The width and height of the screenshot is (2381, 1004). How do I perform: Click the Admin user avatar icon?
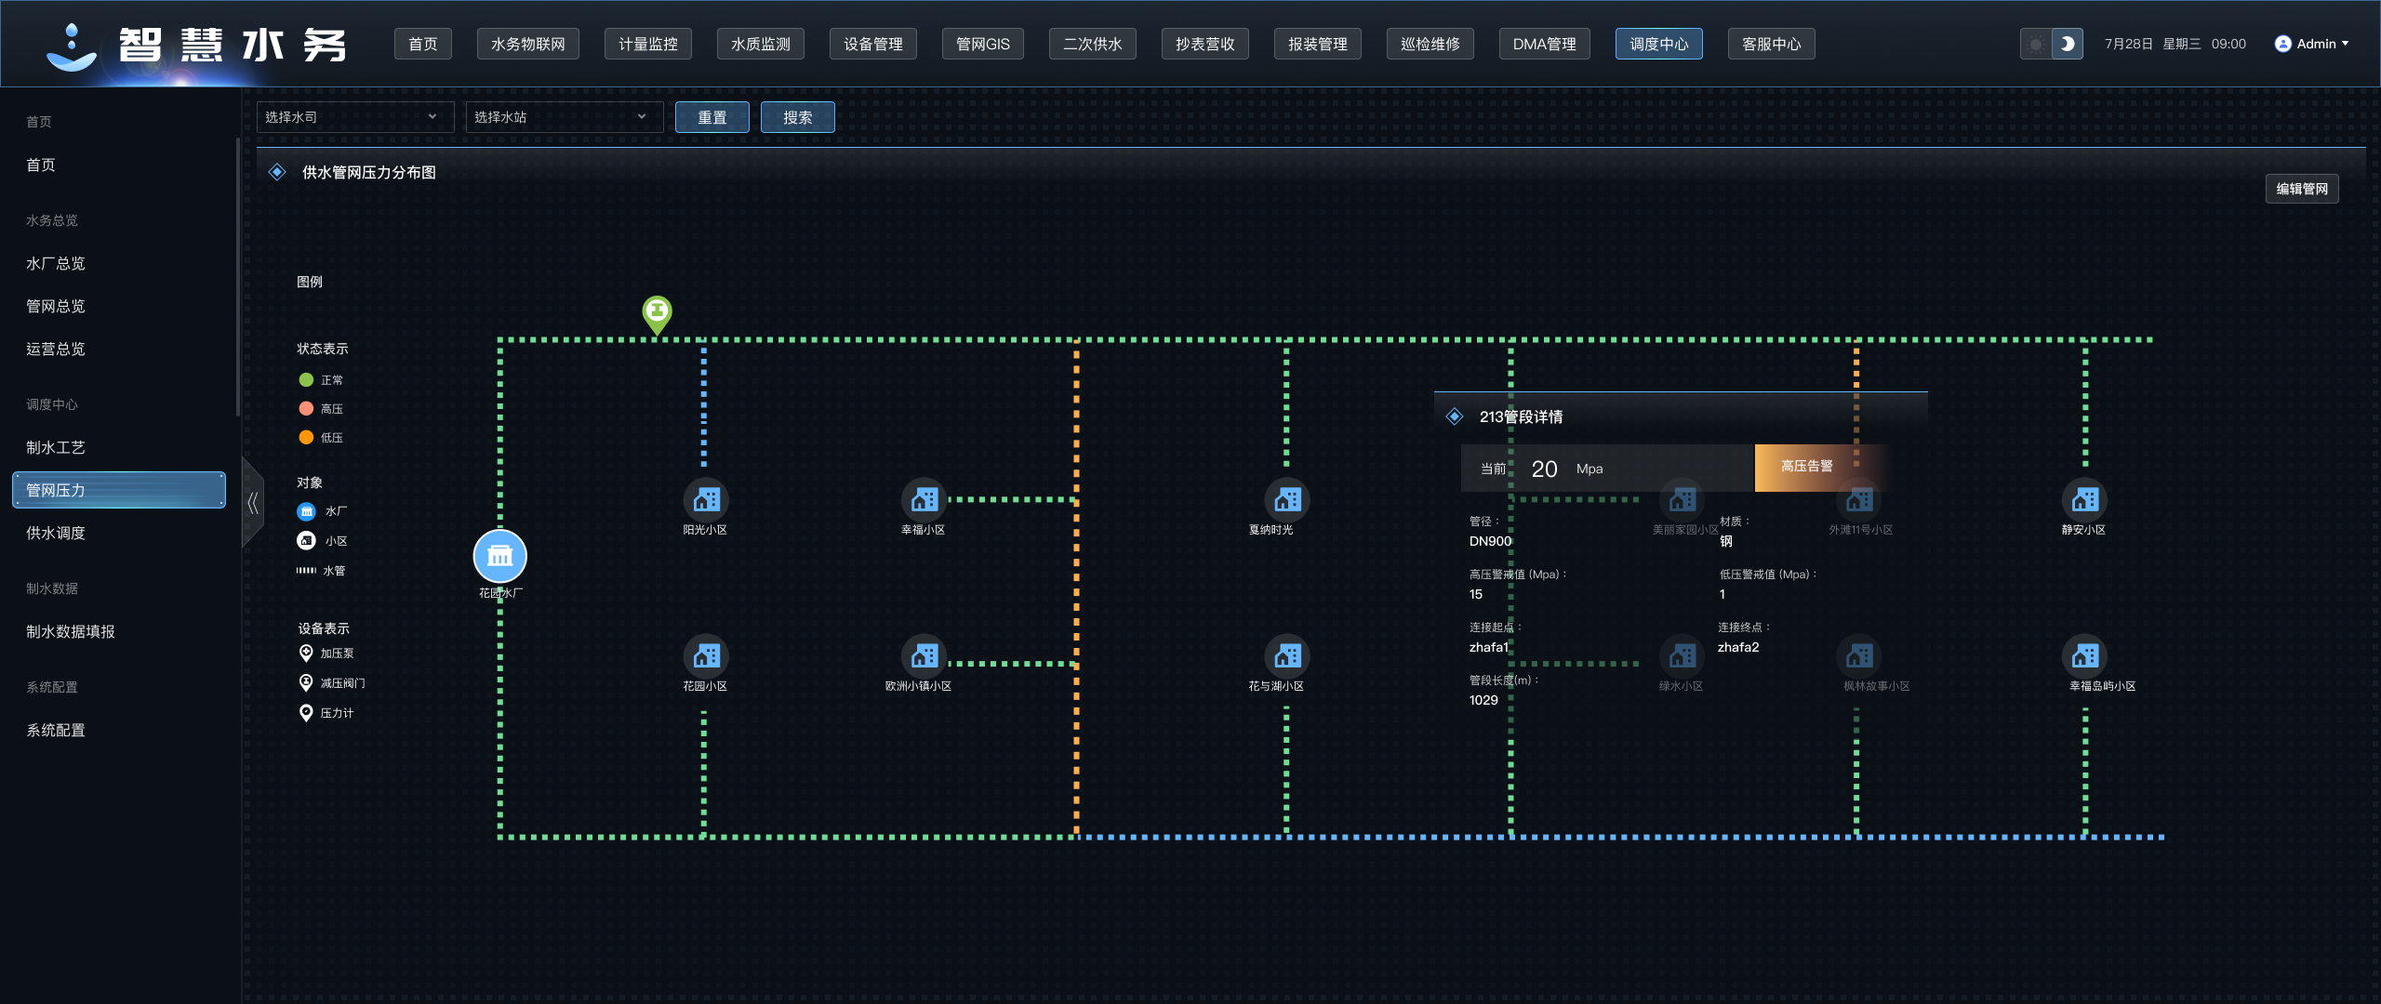click(x=2282, y=44)
